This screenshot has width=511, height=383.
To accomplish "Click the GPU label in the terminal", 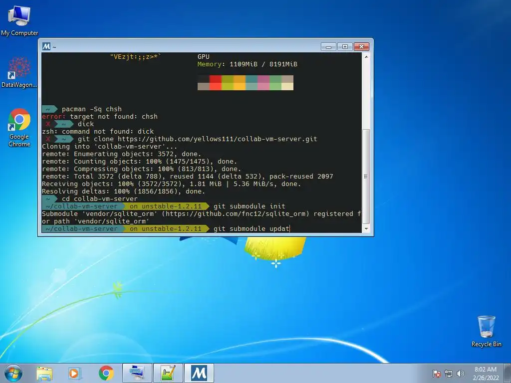I will 204,57.
